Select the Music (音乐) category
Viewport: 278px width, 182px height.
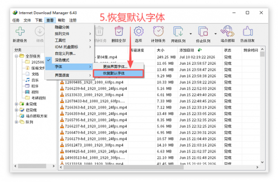[35, 80]
